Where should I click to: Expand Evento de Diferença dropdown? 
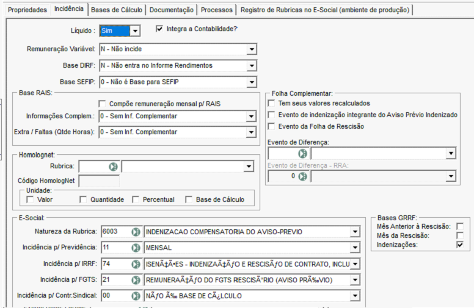[451, 154]
